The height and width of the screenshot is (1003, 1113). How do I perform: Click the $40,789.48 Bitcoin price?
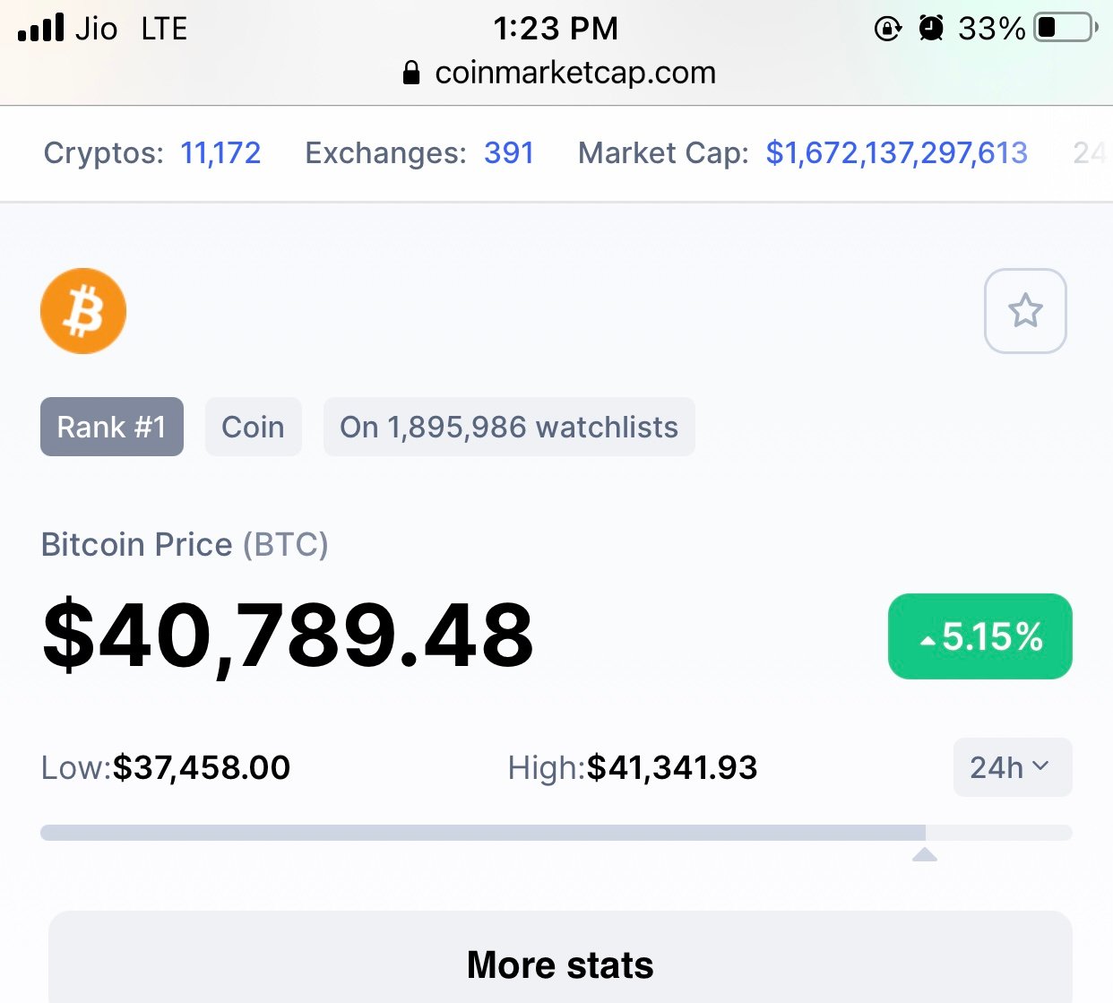pyautogui.click(x=288, y=636)
